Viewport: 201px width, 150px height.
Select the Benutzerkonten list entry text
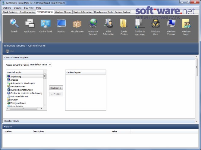[x=18, y=86]
